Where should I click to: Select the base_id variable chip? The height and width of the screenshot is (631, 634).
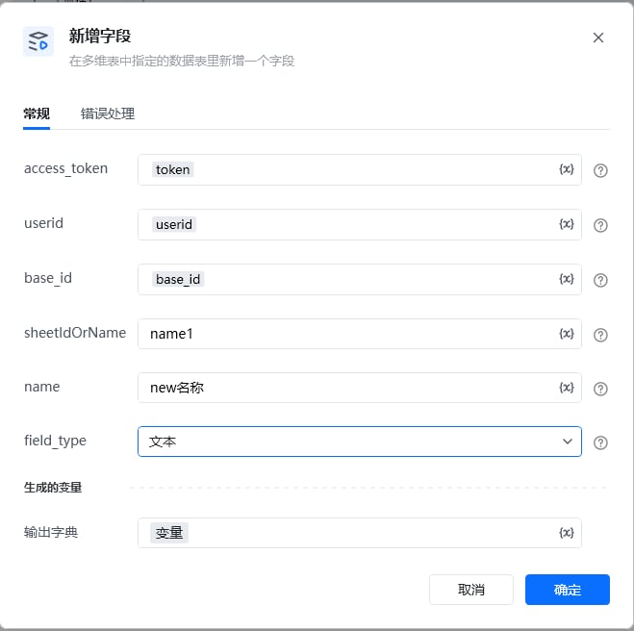pyautogui.click(x=178, y=279)
